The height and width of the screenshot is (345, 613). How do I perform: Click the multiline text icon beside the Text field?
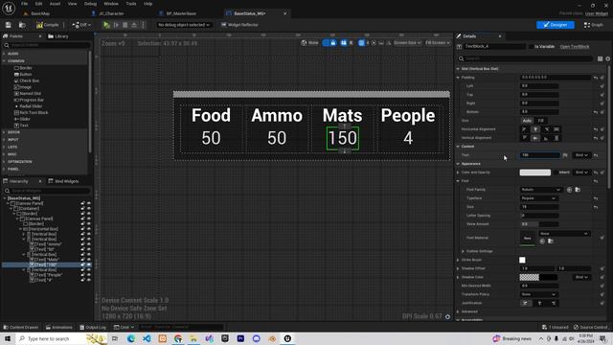pos(565,155)
